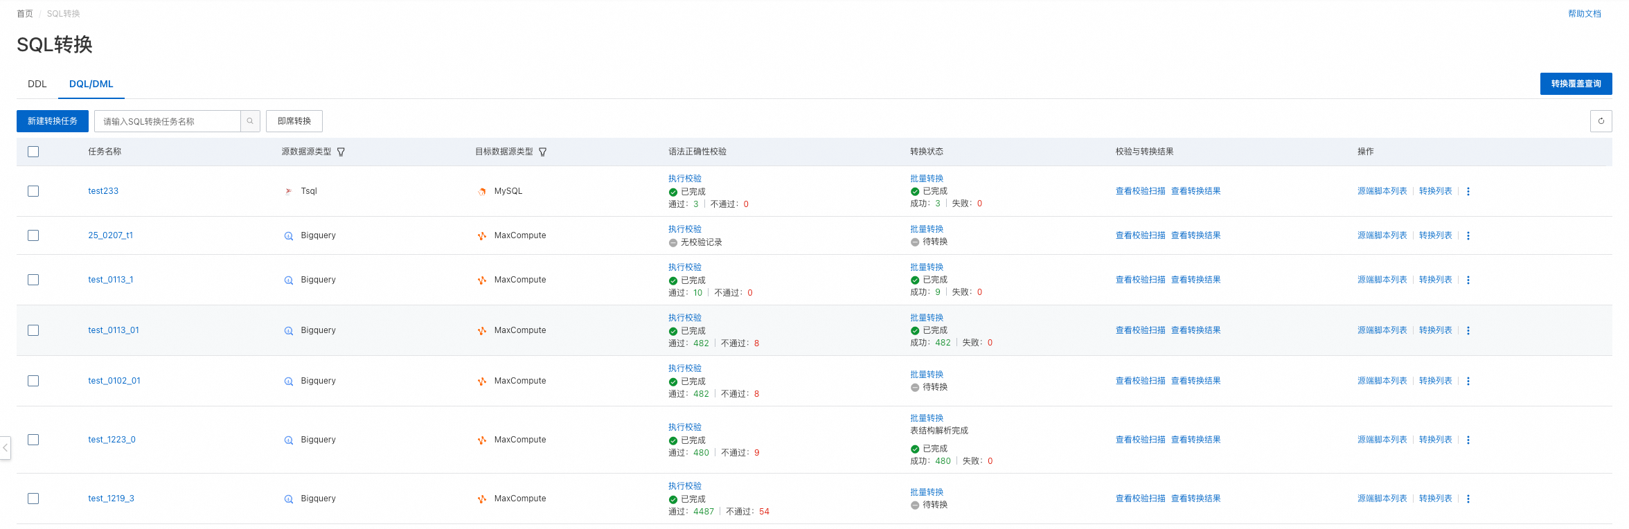This screenshot has width=1629, height=529.
Task: Run 执行校验 for test_0113_1
Action: pyautogui.click(x=685, y=267)
